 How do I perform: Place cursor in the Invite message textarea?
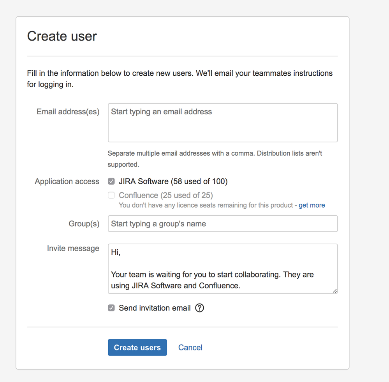pyautogui.click(x=223, y=269)
